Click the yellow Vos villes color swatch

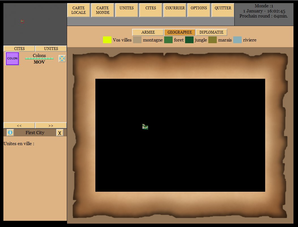[107, 40]
